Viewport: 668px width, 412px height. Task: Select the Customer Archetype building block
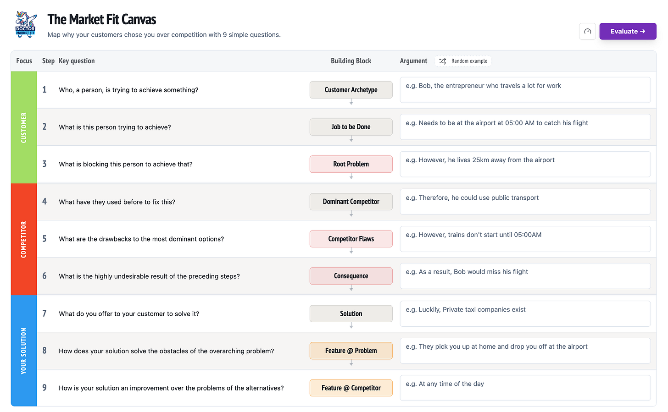351,90
